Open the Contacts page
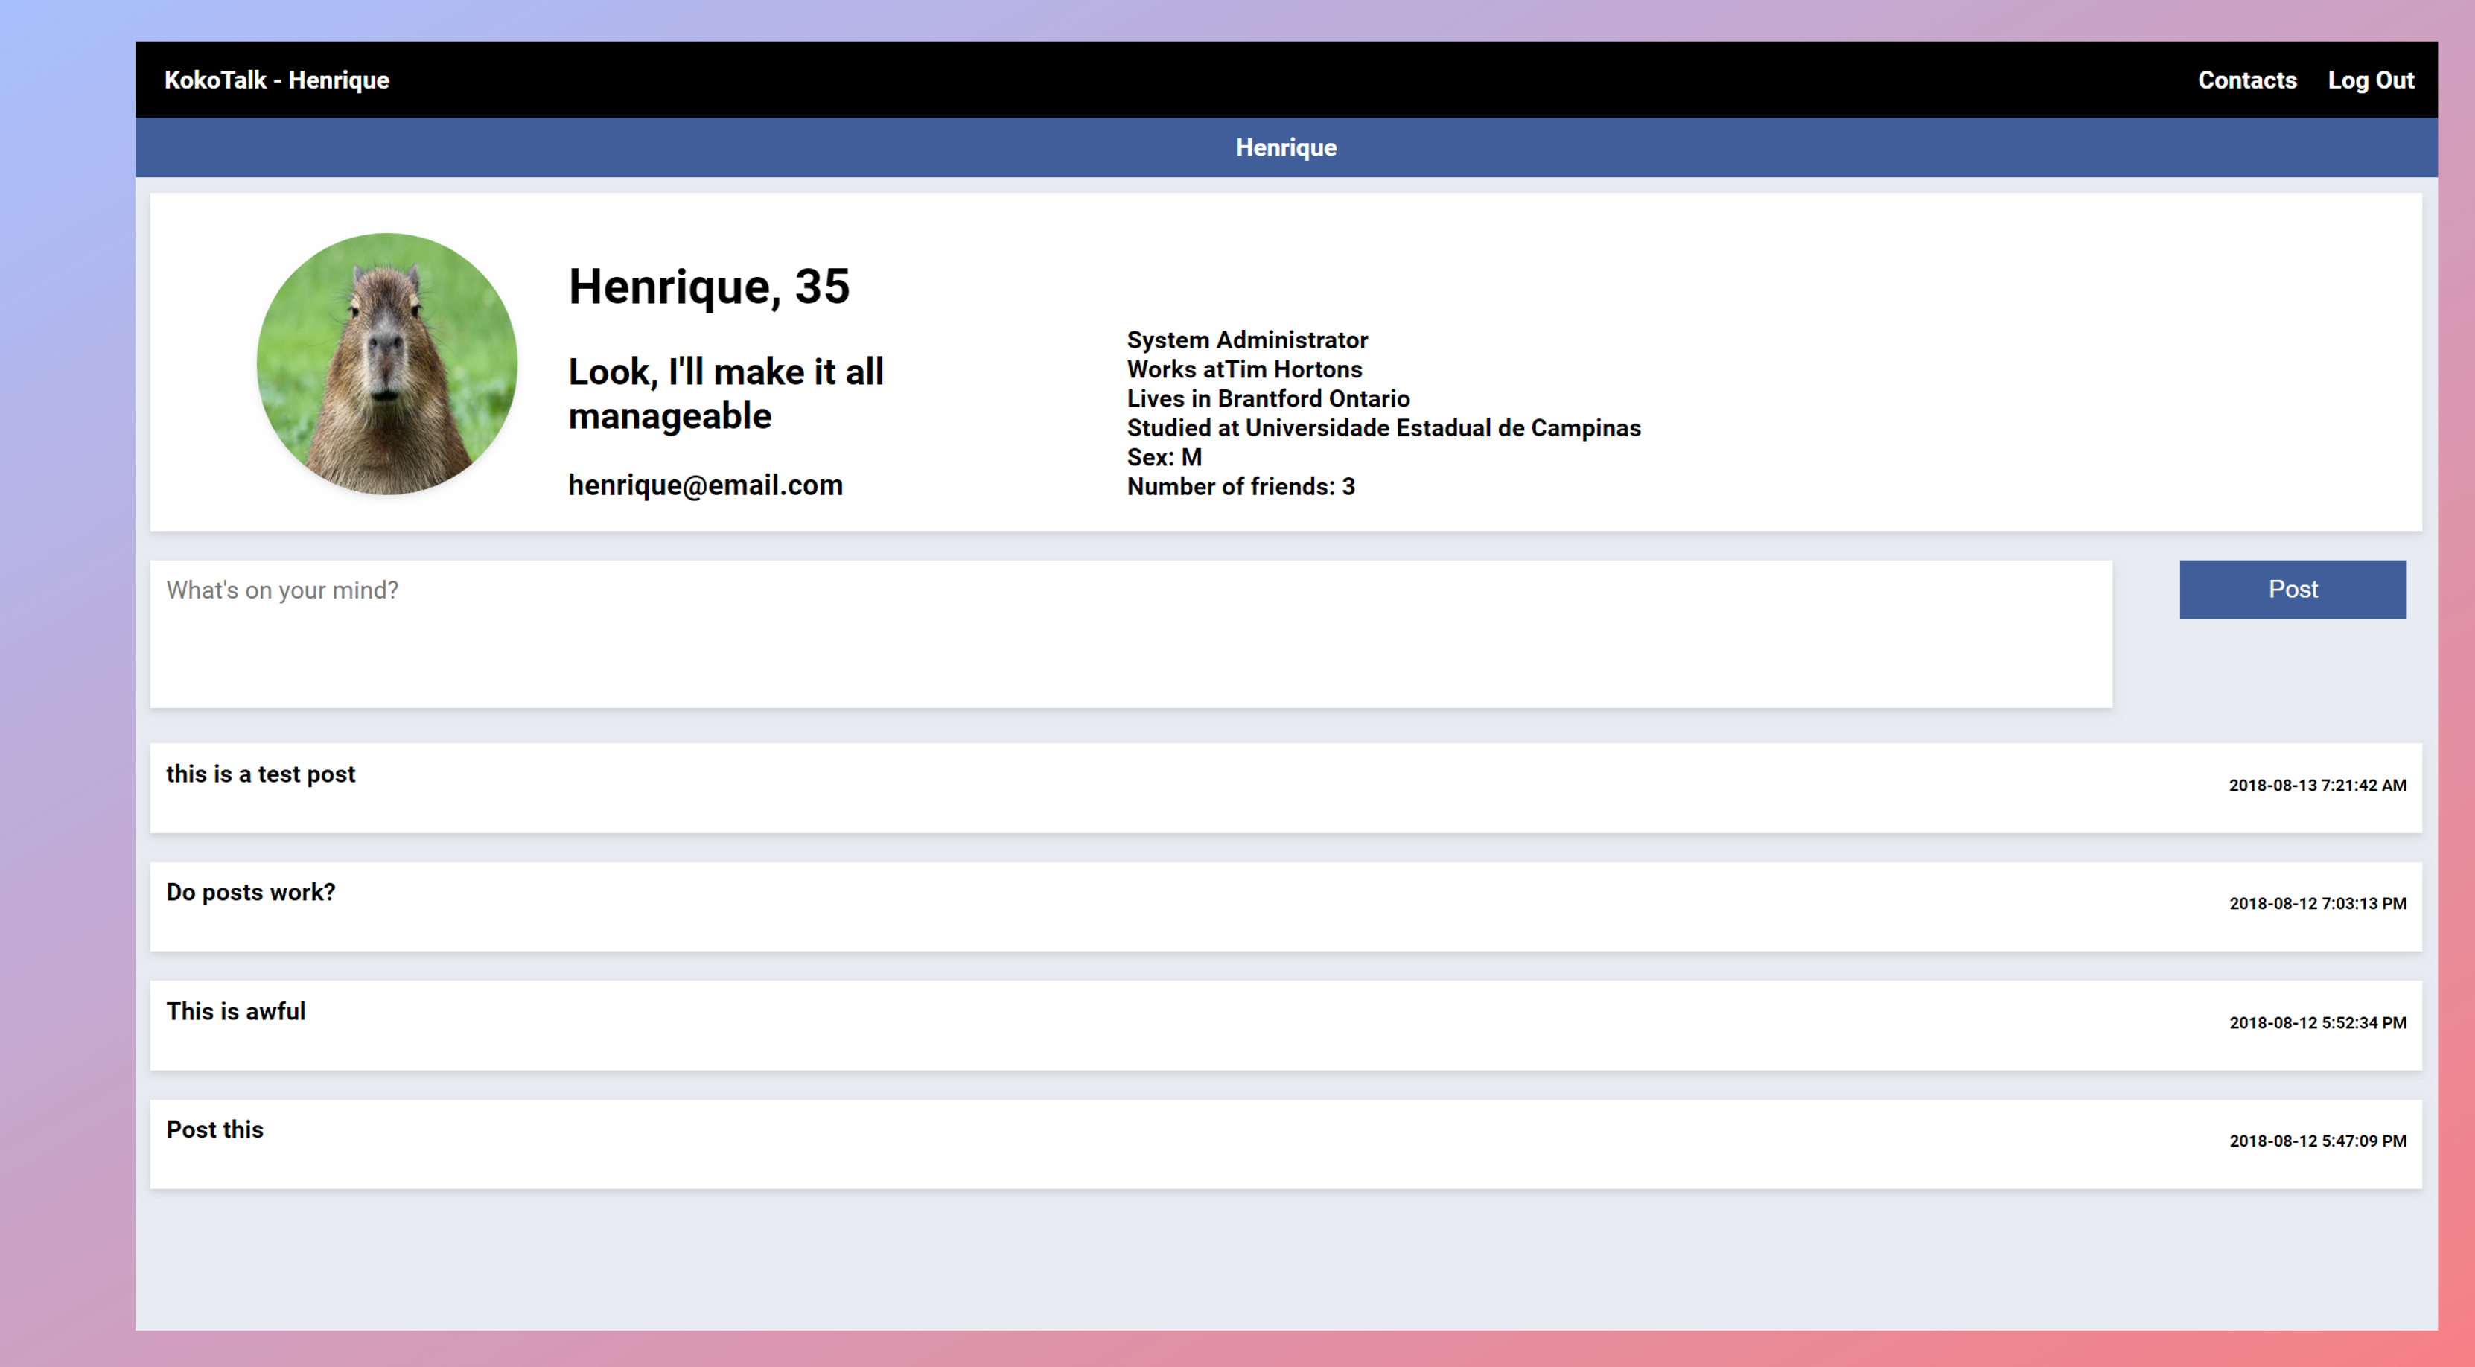 [2246, 80]
